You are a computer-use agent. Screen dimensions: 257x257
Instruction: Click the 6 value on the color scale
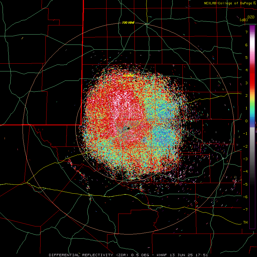246,45
